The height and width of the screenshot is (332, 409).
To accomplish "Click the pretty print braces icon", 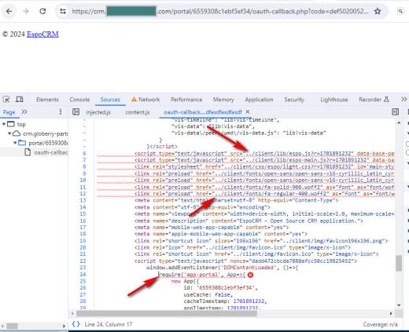I will point(76,324).
